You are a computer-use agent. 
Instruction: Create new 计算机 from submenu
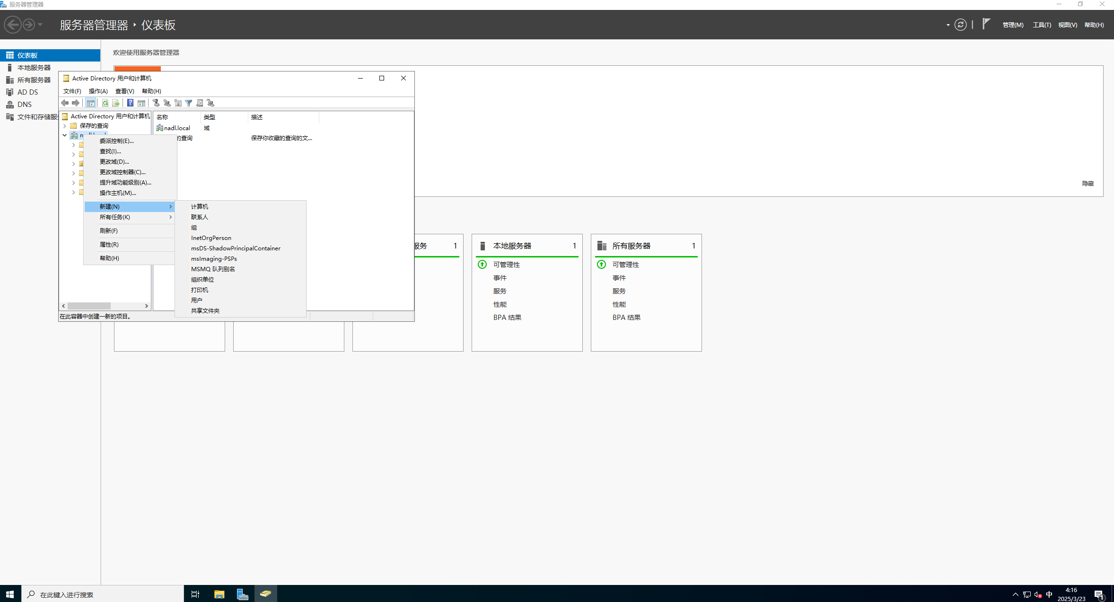click(x=240, y=207)
